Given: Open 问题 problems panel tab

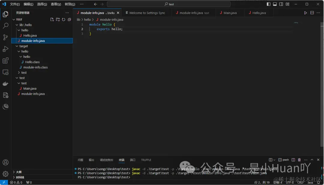Looking at the screenshot, I should 80,160.
